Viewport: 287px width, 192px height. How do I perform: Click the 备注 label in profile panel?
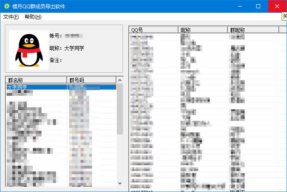55,60
